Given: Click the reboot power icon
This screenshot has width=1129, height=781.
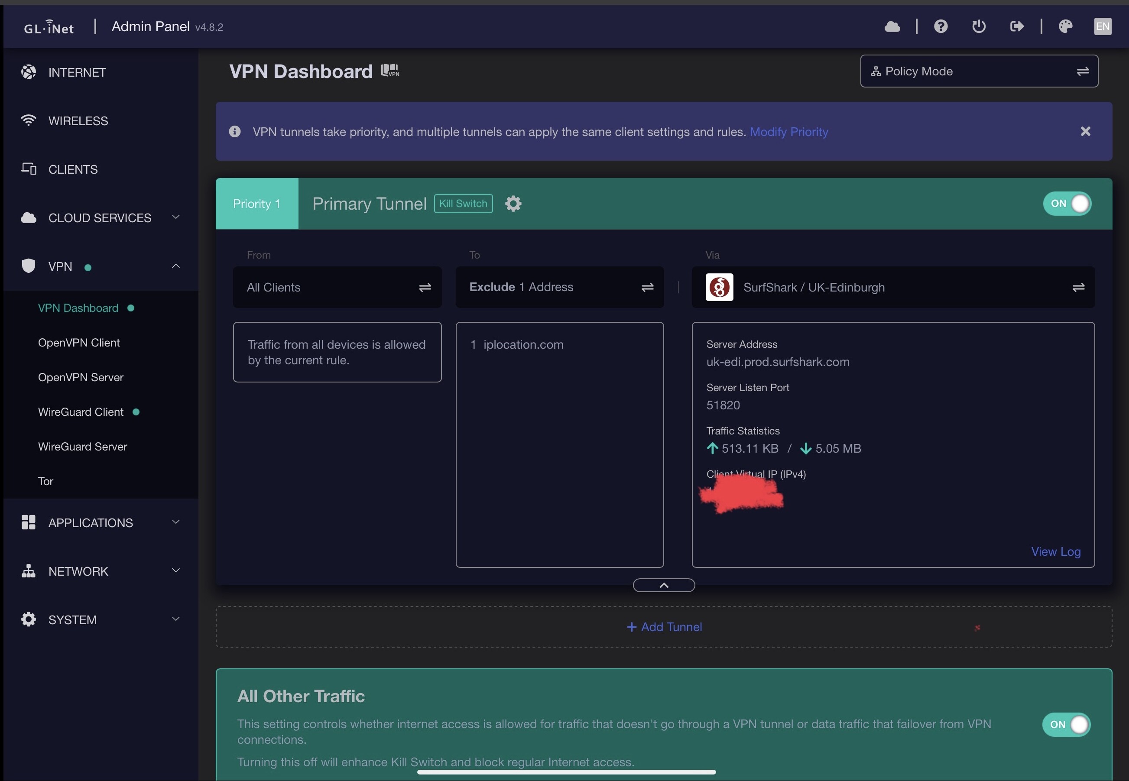Looking at the screenshot, I should click(x=978, y=26).
